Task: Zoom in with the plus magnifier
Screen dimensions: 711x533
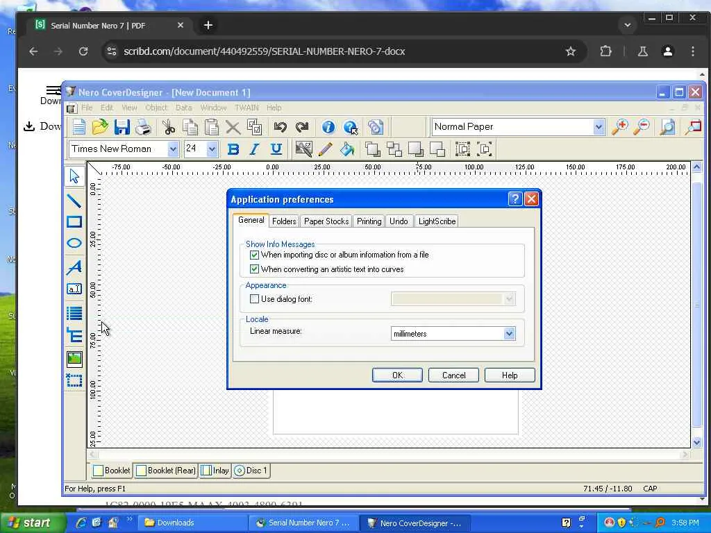Action: pos(619,127)
